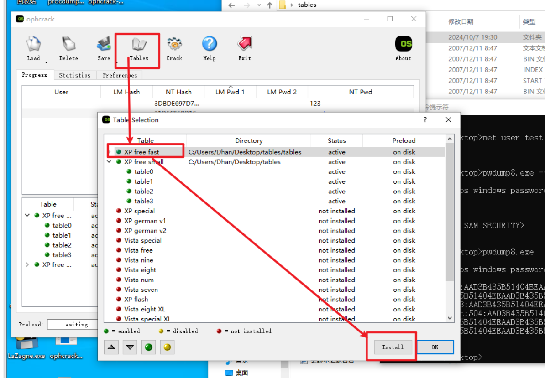Select the Vista special table row
Viewport: 545px width, 378px height.
click(x=275, y=240)
